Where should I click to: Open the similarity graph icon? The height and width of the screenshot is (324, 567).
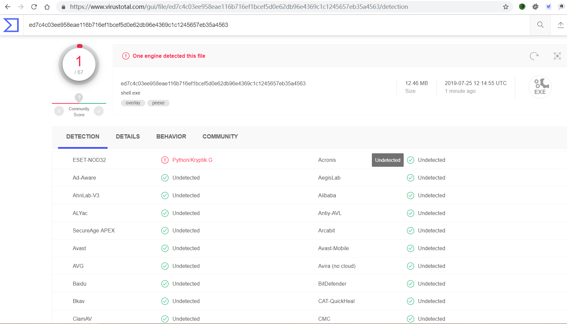(x=557, y=56)
